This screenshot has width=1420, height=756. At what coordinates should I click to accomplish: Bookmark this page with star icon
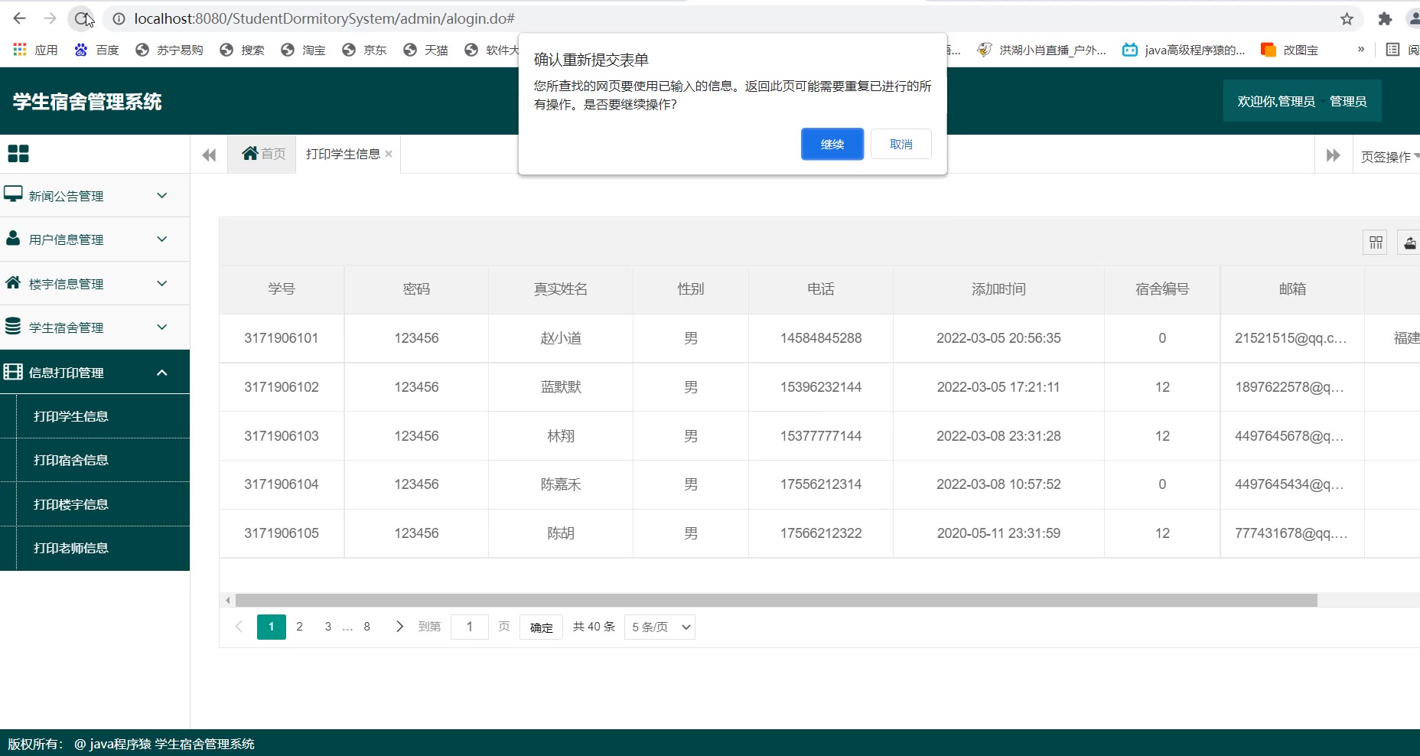coord(1347,19)
